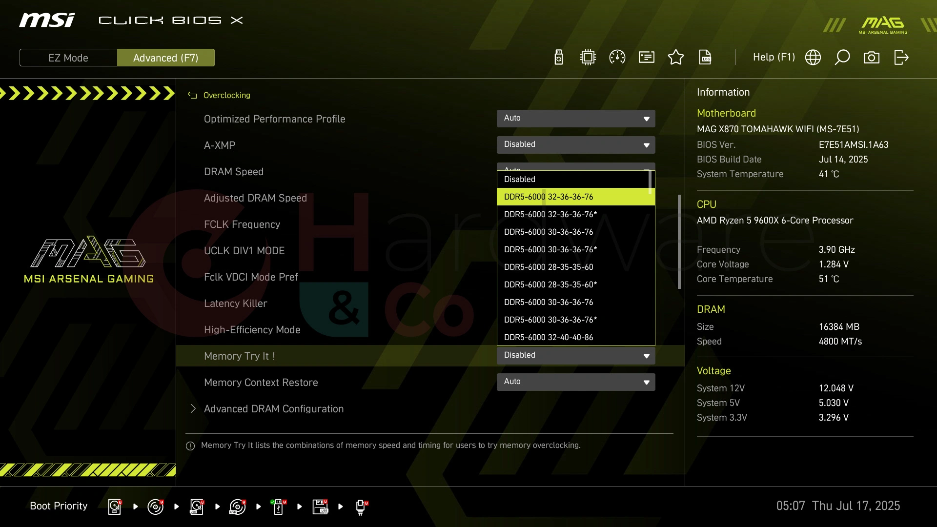Choose DDR5-6000 32-40-40-86 option
The image size is (937, 527).
576,337
